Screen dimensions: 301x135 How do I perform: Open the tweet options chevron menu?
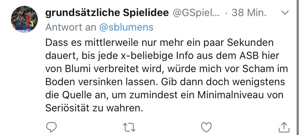pyautogui.click(x=285, y=13)
